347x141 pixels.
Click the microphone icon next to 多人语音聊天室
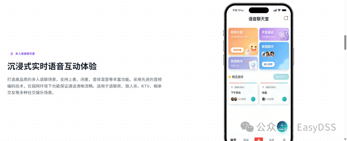tap(12, 54)
